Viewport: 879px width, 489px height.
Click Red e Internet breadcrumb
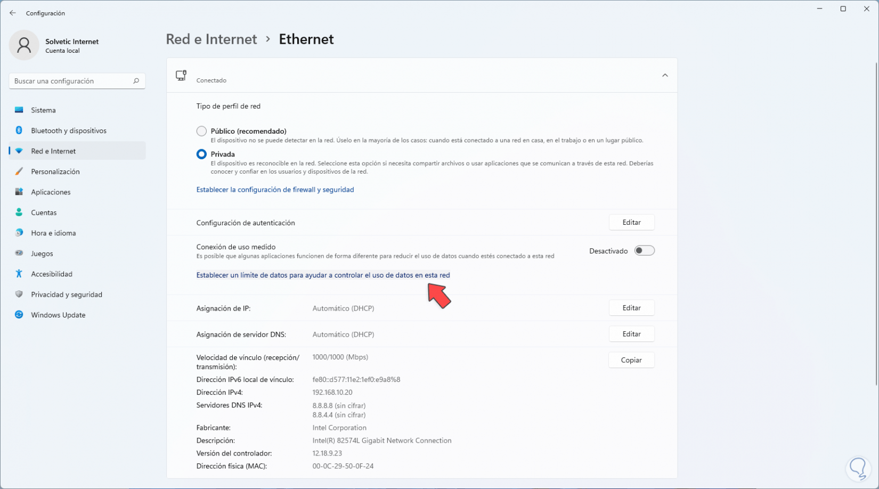211,39
